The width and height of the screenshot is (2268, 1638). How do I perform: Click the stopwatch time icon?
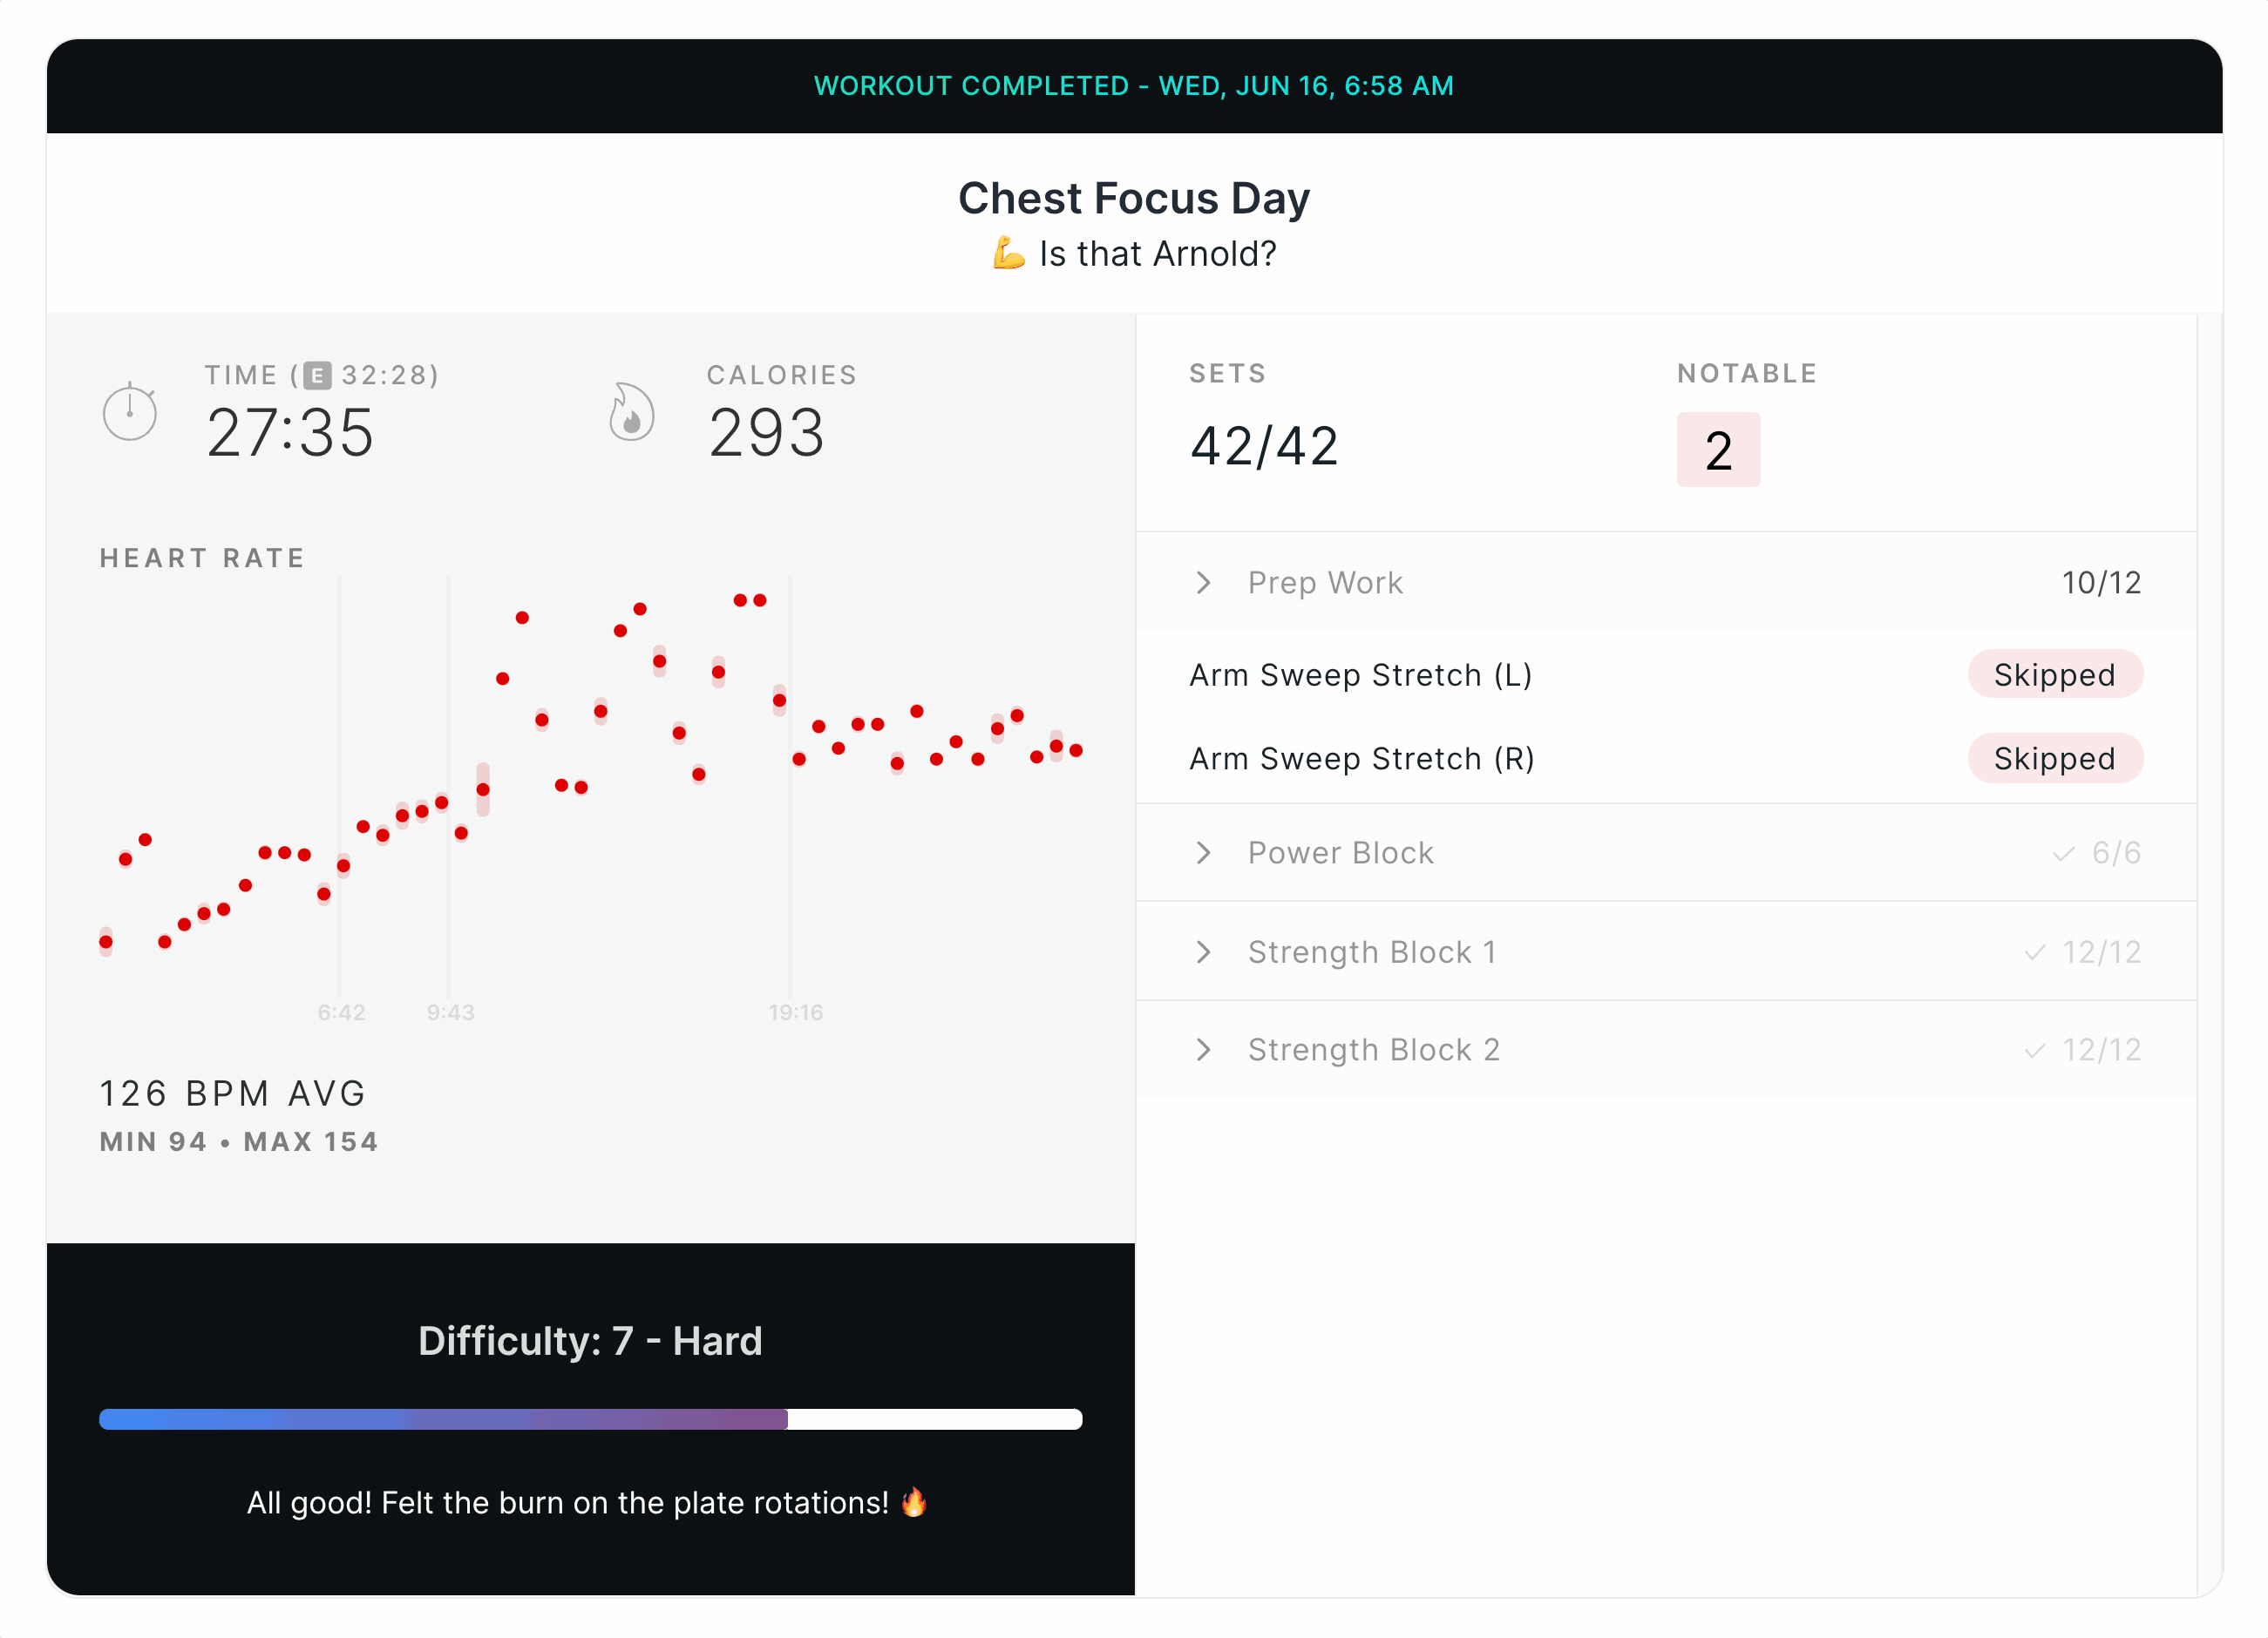coord(130,410)
